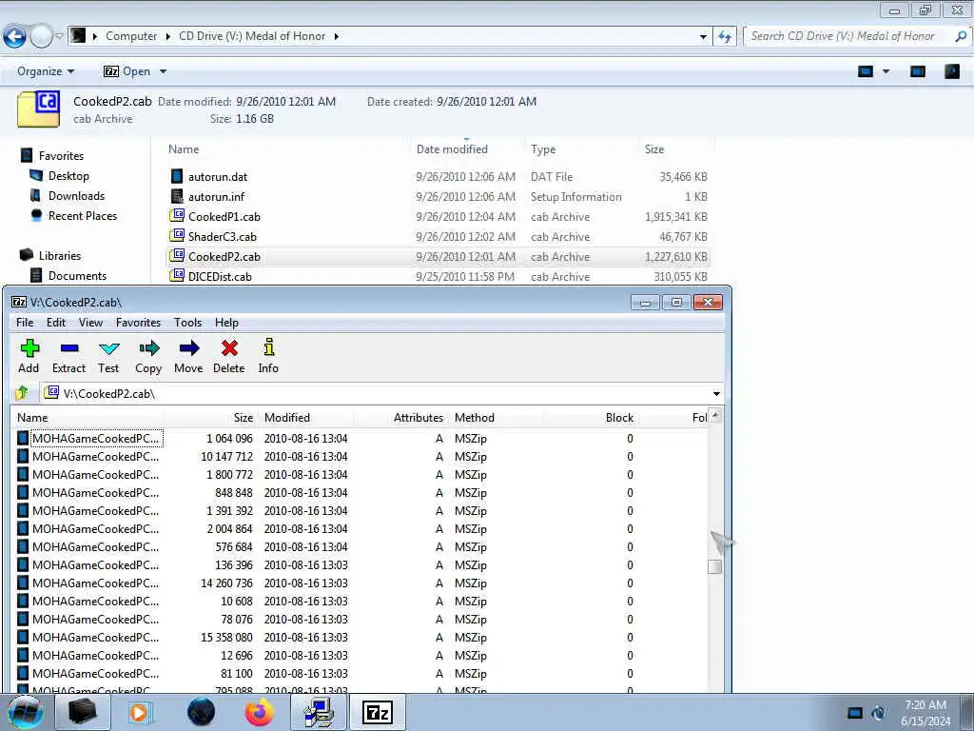Select Documents under Libraries
Screen dimensions: 974x731
(x=68, y=275)
